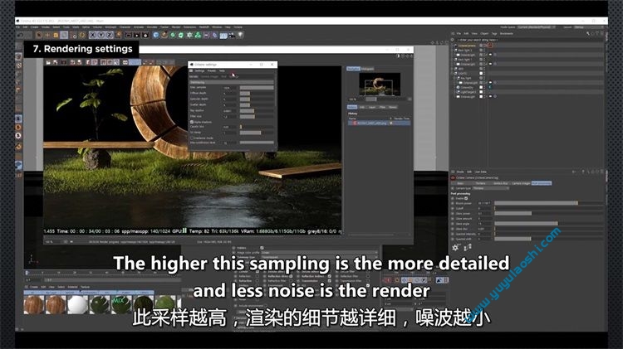Click the search icon in Object Manager
Screen dimensions: 623x349
tap(587, 34)
